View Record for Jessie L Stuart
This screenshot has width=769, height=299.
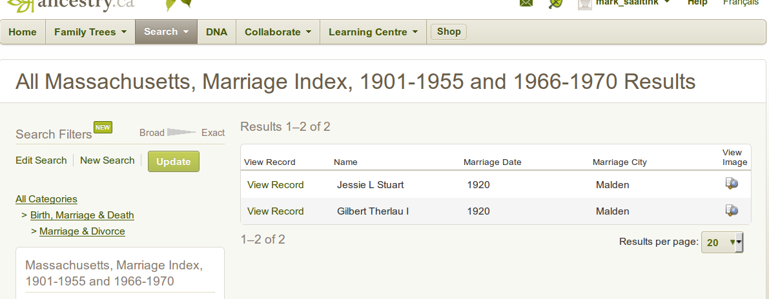[275, 185]
